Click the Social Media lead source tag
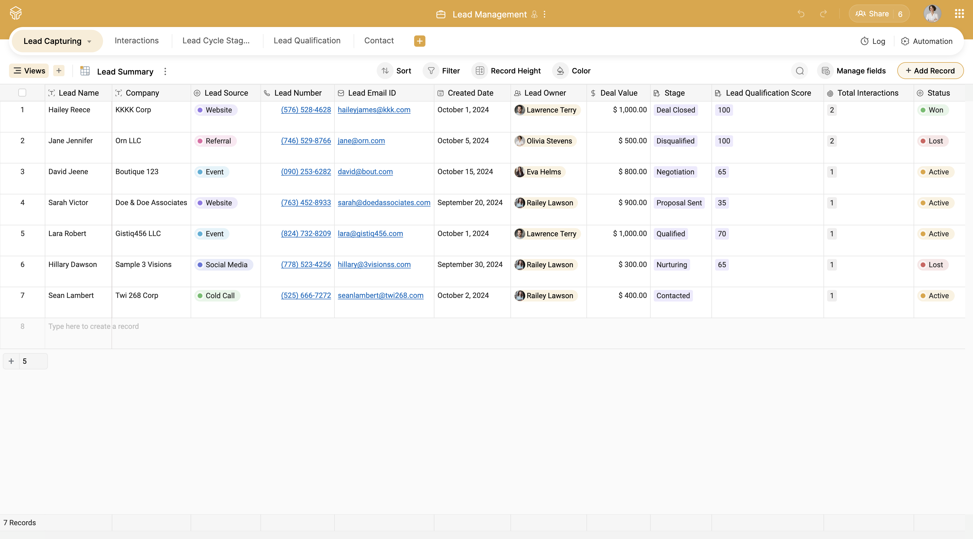 pos(224,265)
